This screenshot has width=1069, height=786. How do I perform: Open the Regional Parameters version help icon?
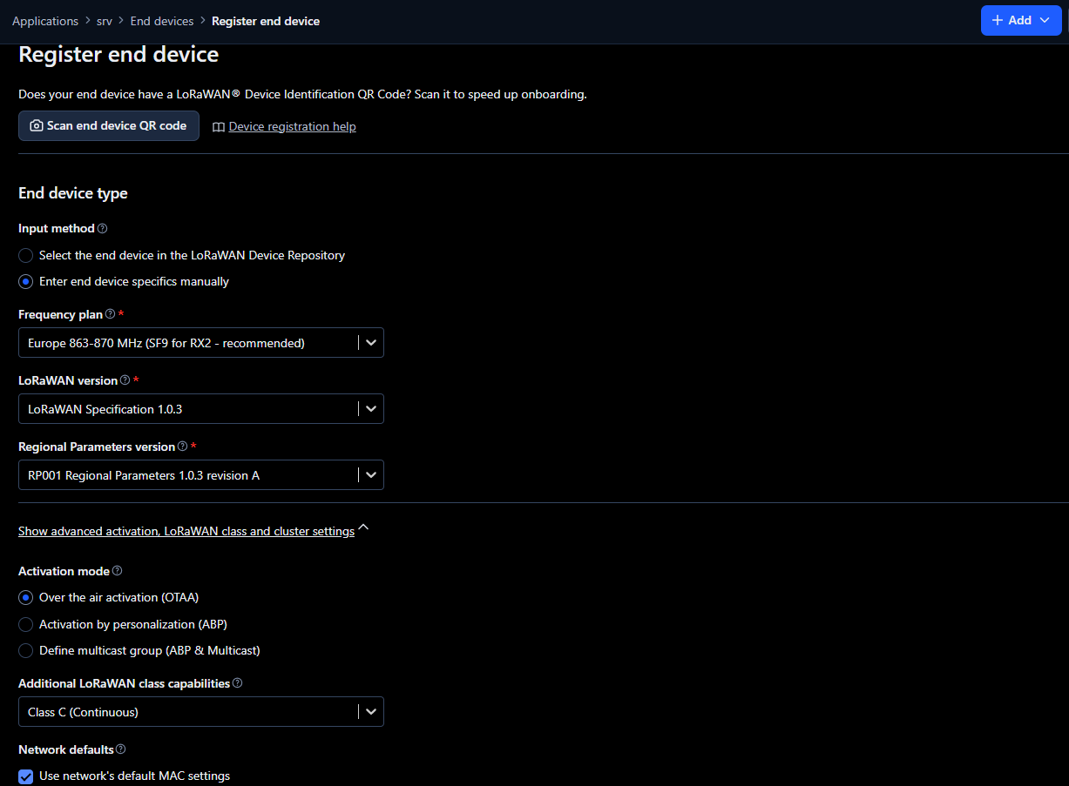point(180,447)
